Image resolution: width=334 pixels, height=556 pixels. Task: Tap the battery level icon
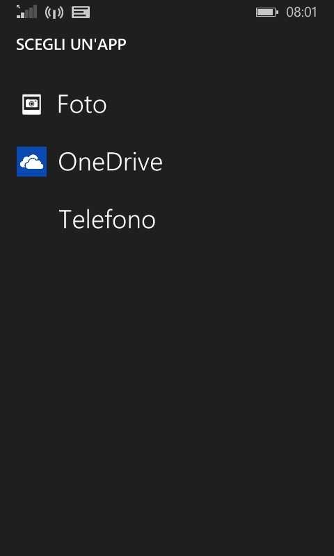pyautogui.click(x=267, y=13)
